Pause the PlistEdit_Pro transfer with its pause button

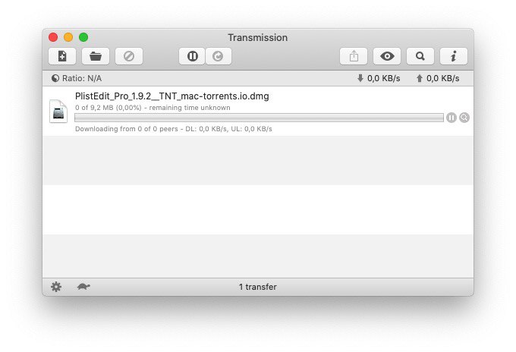tap(451, 118)
